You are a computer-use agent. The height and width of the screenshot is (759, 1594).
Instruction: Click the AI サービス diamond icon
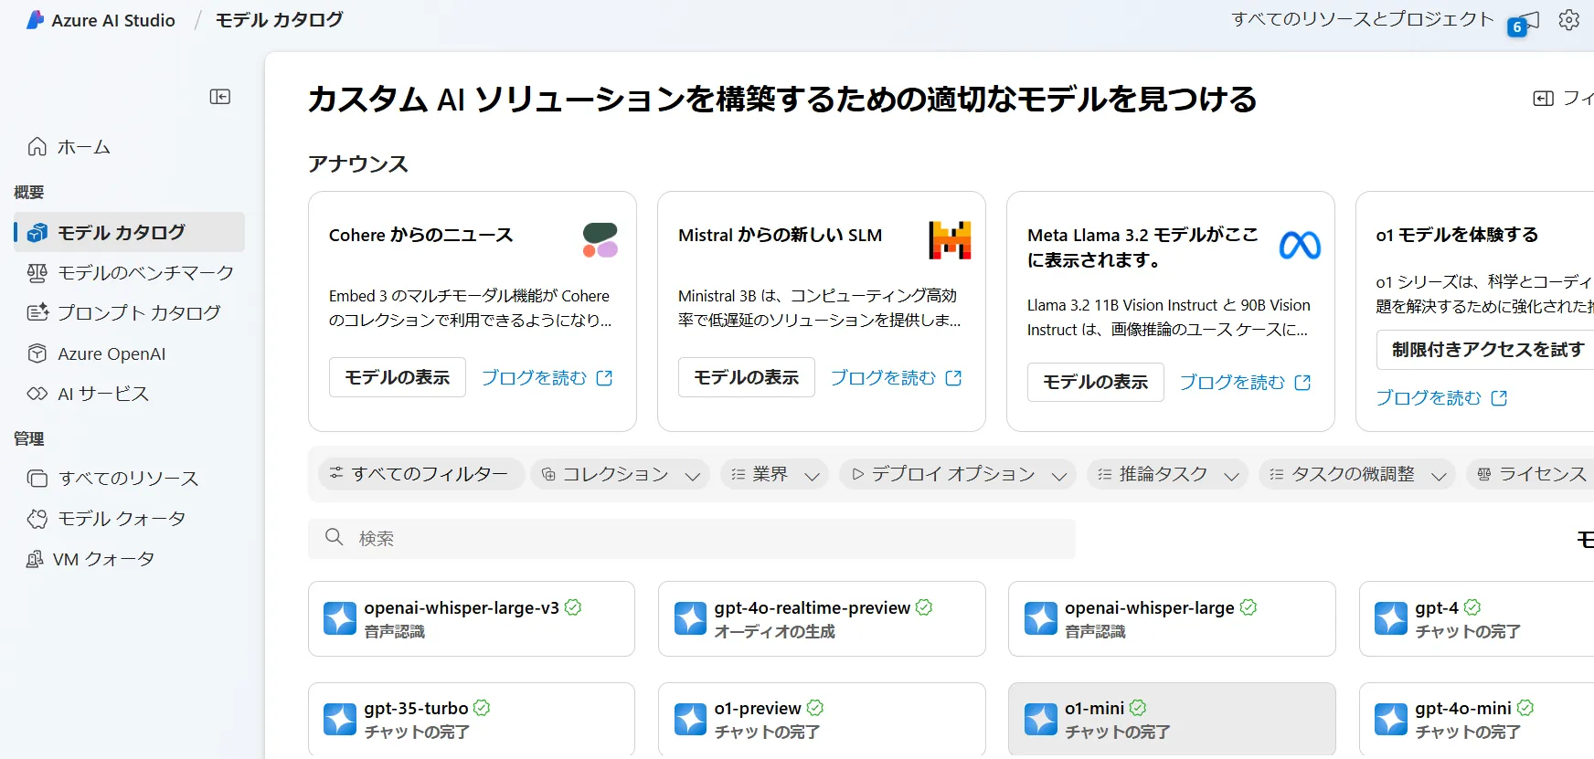click(x=37, y=394)
